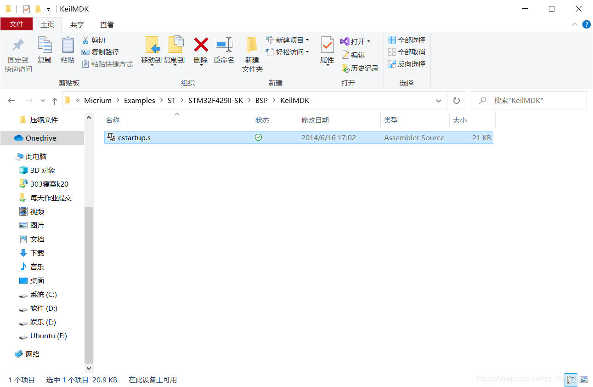Click the search KeilMDK input box
The width and height of the screenshot is (593, 387).
click(x=529, y=100)
